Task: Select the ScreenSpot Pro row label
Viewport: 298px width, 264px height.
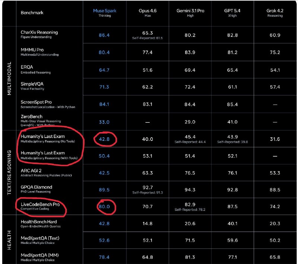Action: [36, 102]
